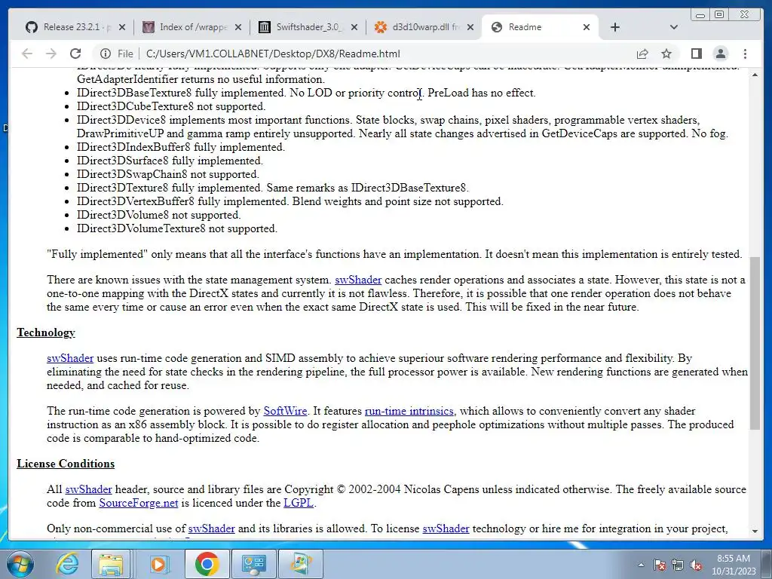Select Chrome in the taskbar

206,564
